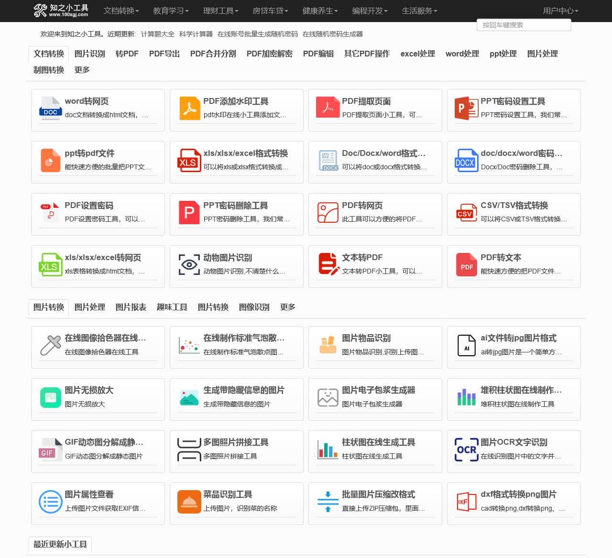Select the word转网页 DOC icon

[50, 109]
